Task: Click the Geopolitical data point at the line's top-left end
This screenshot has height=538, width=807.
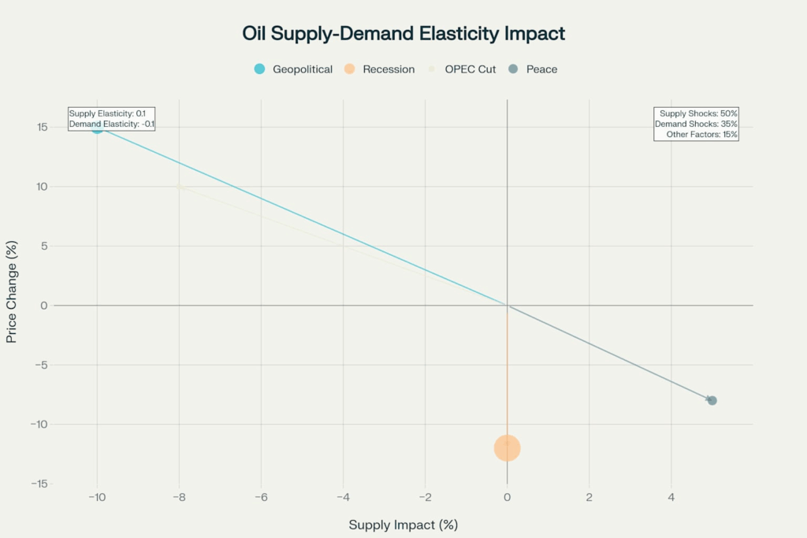Action: [97, 128]
